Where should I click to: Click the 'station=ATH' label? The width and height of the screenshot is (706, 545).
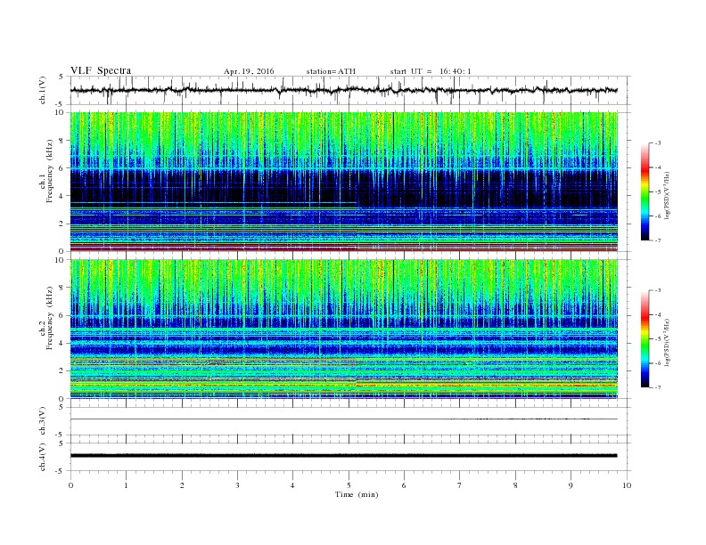(x=331, y=71)
